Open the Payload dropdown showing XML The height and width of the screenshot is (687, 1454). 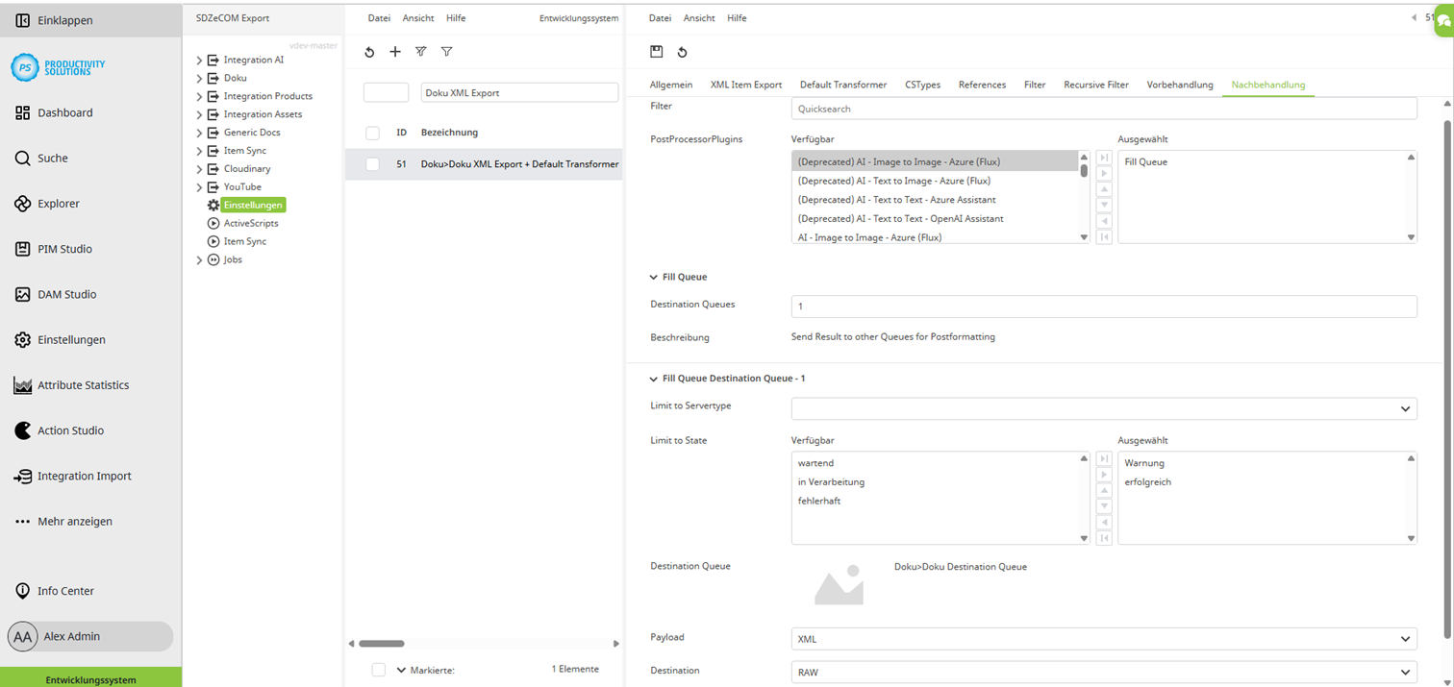1104,639
